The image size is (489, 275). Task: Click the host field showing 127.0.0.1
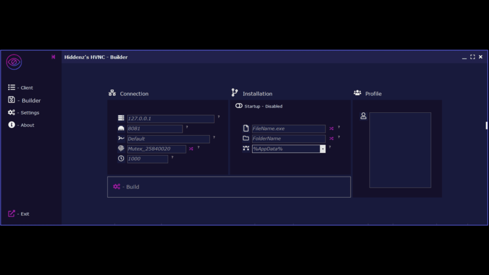point(170,118)
